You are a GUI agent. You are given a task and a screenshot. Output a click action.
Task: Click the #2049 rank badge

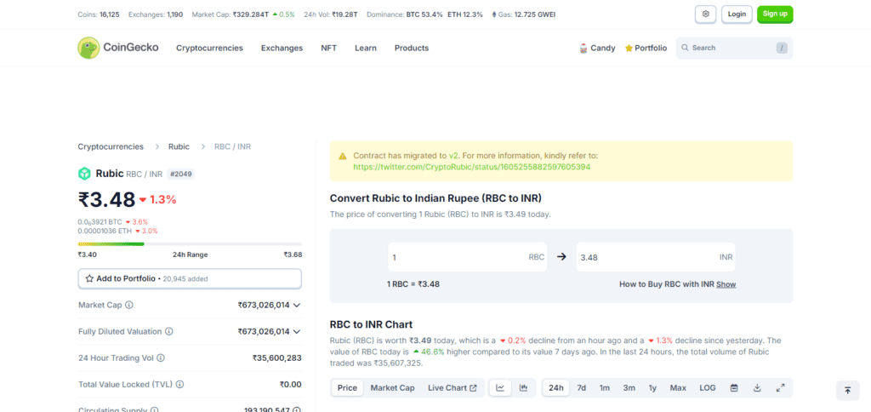[x=181, y=174]
